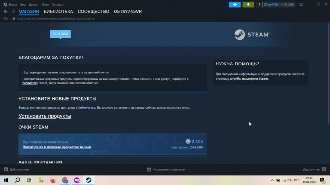Screen dimensions: 330x185
Task: Click the battery icon in the tray
Action: (278, 180)
